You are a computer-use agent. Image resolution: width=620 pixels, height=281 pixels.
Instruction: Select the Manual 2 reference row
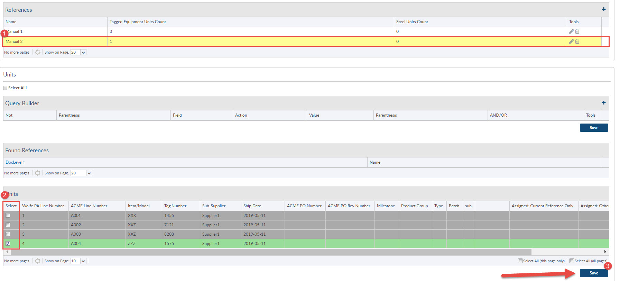click(x=306, y=41)
